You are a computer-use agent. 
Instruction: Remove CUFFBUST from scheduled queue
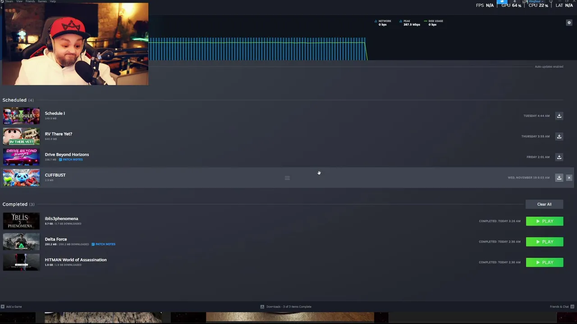(x=569, y=178)
